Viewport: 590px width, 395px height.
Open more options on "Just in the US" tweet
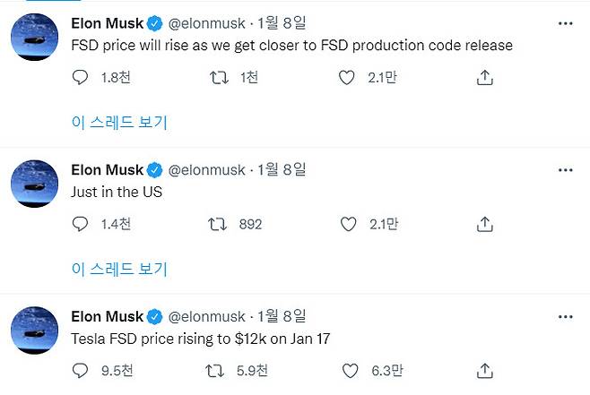[x=565, y=169]
